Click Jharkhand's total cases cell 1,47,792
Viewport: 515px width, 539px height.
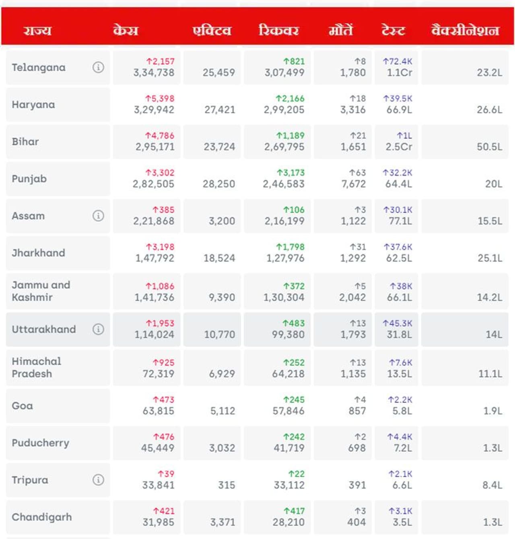(155, 258)
